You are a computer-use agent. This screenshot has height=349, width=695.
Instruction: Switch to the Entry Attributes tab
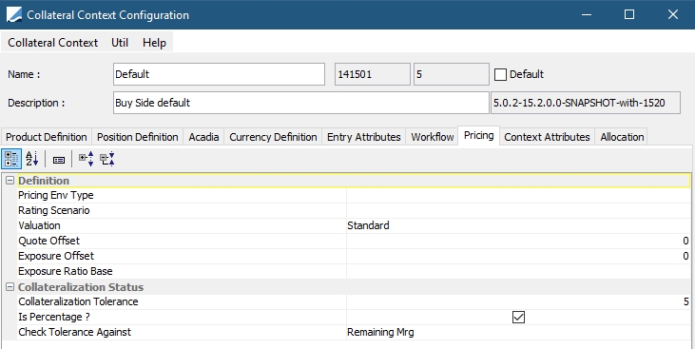pos(364,137)
